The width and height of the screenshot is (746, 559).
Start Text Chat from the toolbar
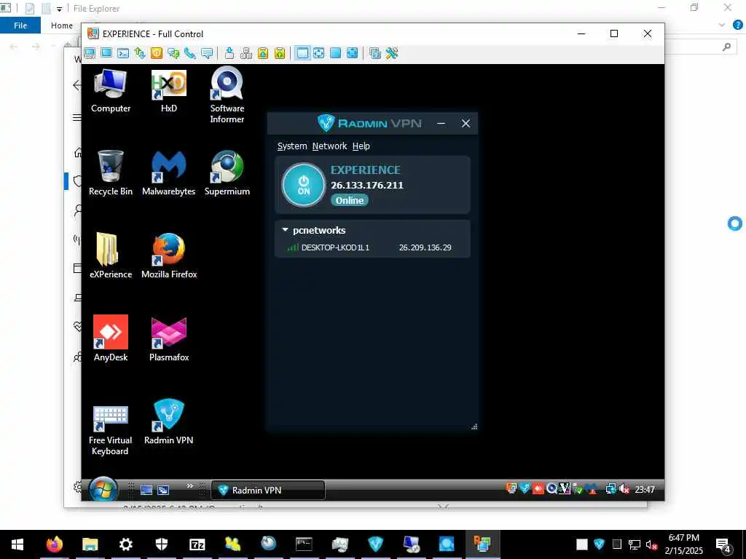tap(173, 53)
